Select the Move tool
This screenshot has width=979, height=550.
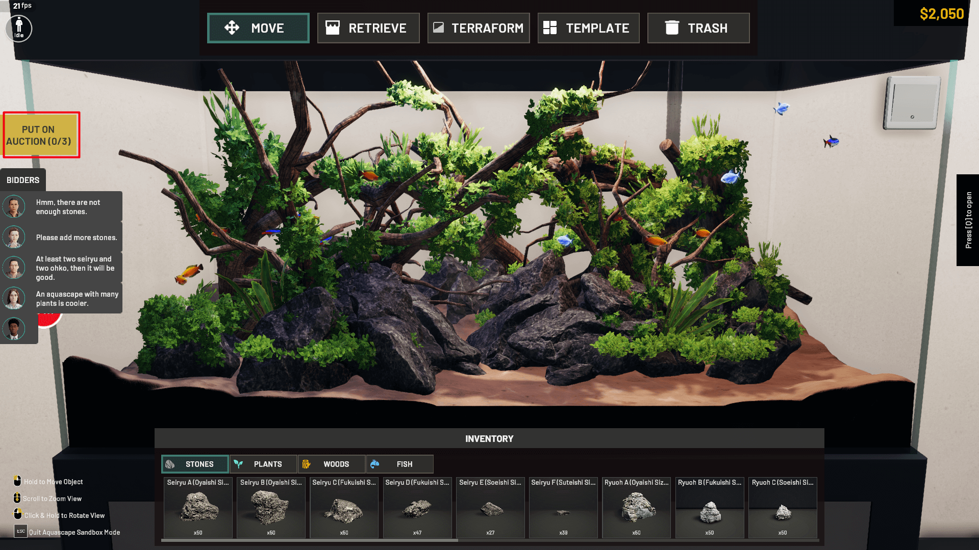258,28
